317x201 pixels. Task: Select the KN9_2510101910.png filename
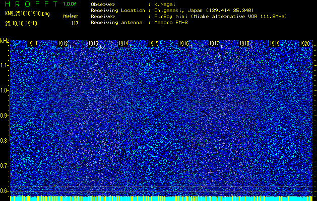coord(27,14)
